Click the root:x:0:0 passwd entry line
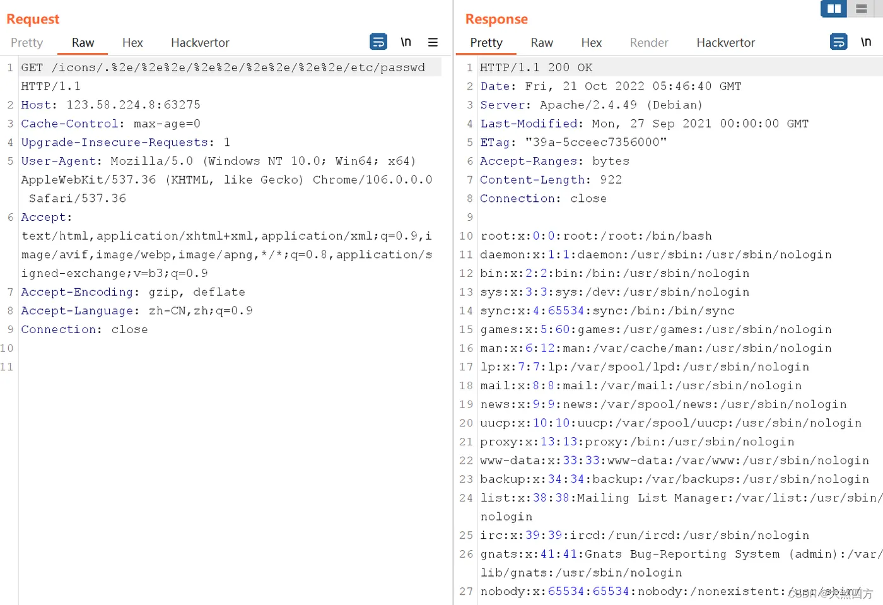883x605 pixels. click(x=596, y=236)
